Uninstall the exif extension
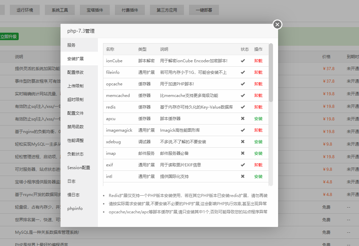The width and height of the screenshot is (359, 246). pyautogui.click(x=258, y=165)
